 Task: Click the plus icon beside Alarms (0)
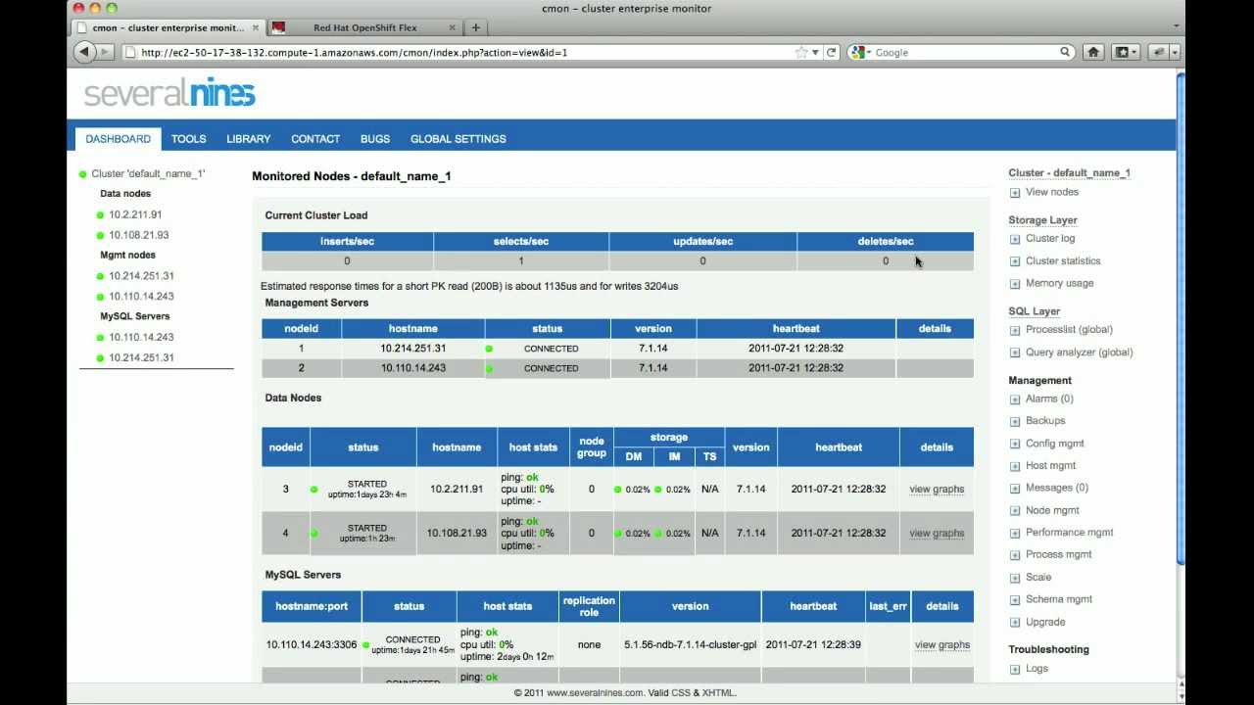[x=1015, y=399]
